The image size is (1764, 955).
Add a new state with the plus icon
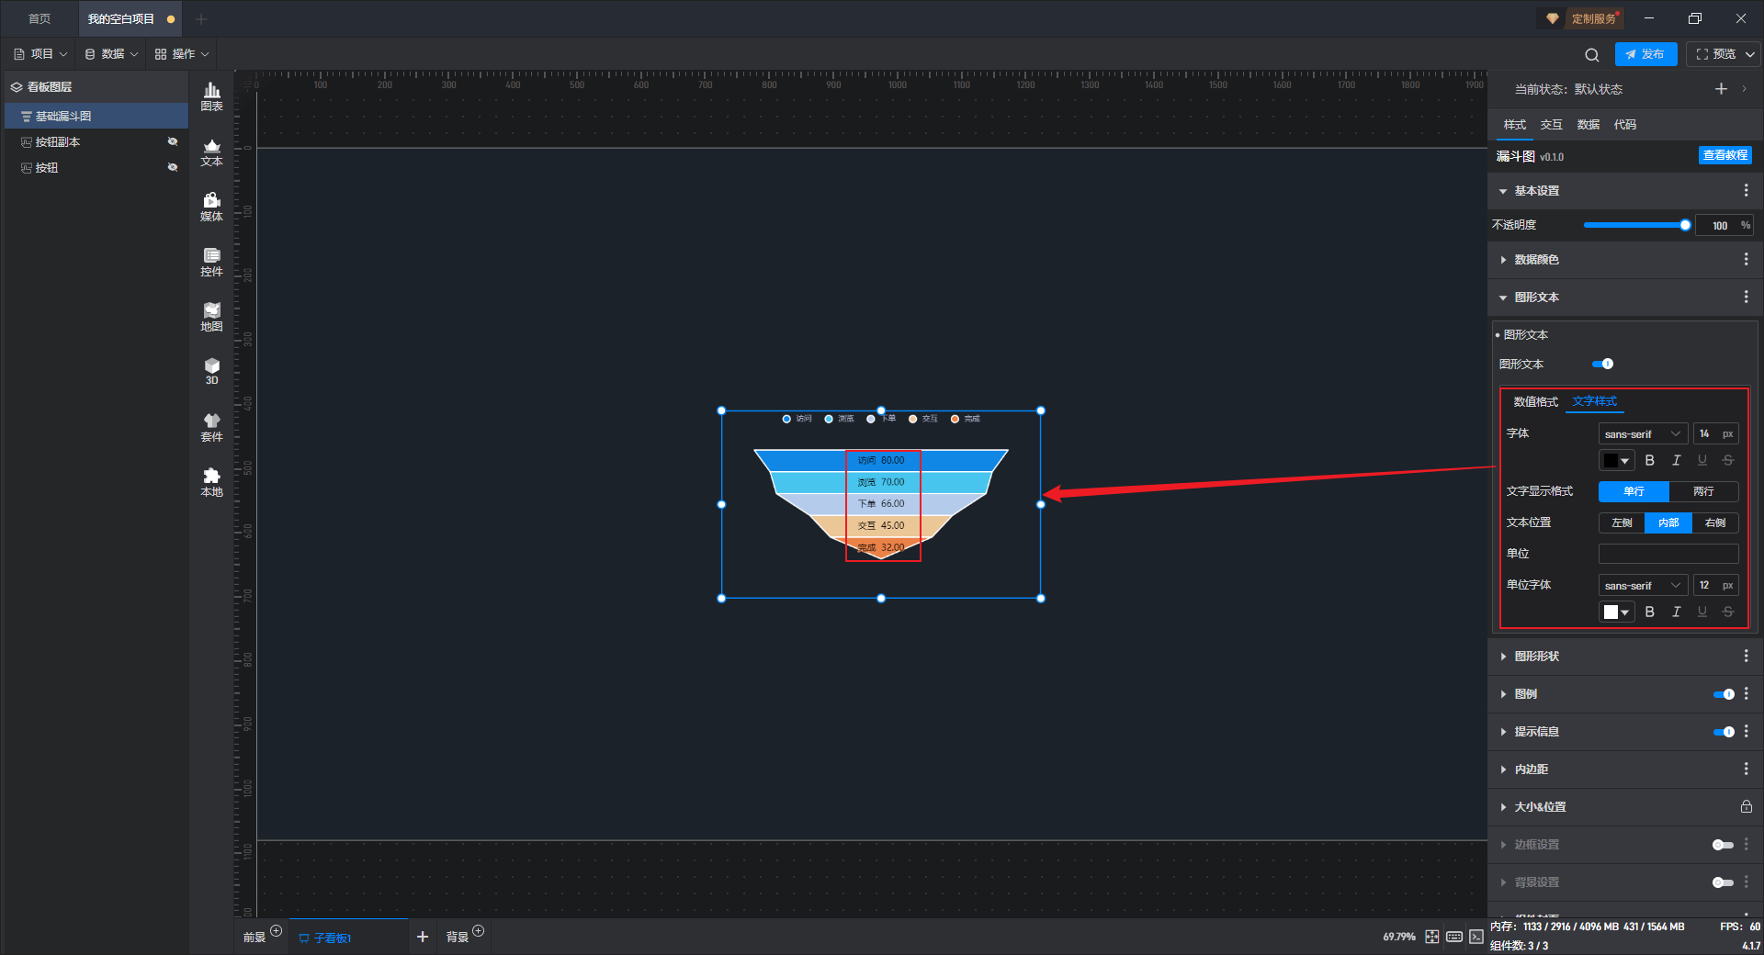1721,89
